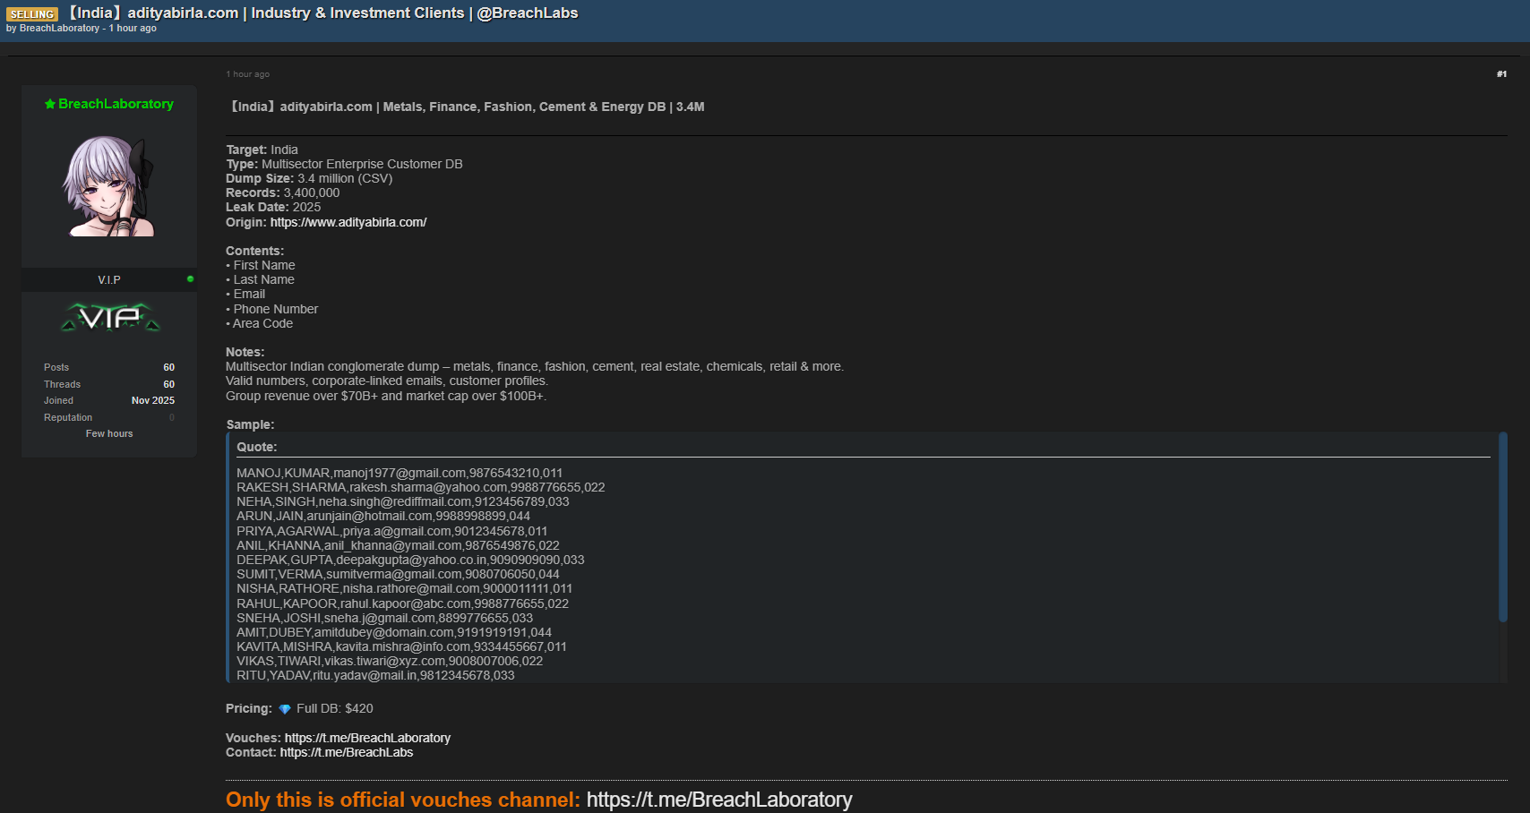
Task: Click the green star beside BreachLaboratory username
Action: (50, 105)
